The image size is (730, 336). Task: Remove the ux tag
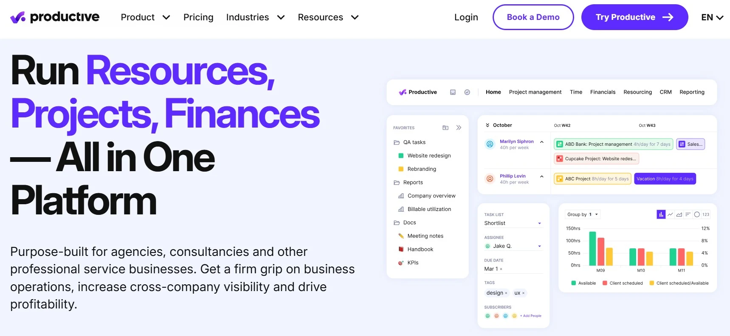pos(523,293)
